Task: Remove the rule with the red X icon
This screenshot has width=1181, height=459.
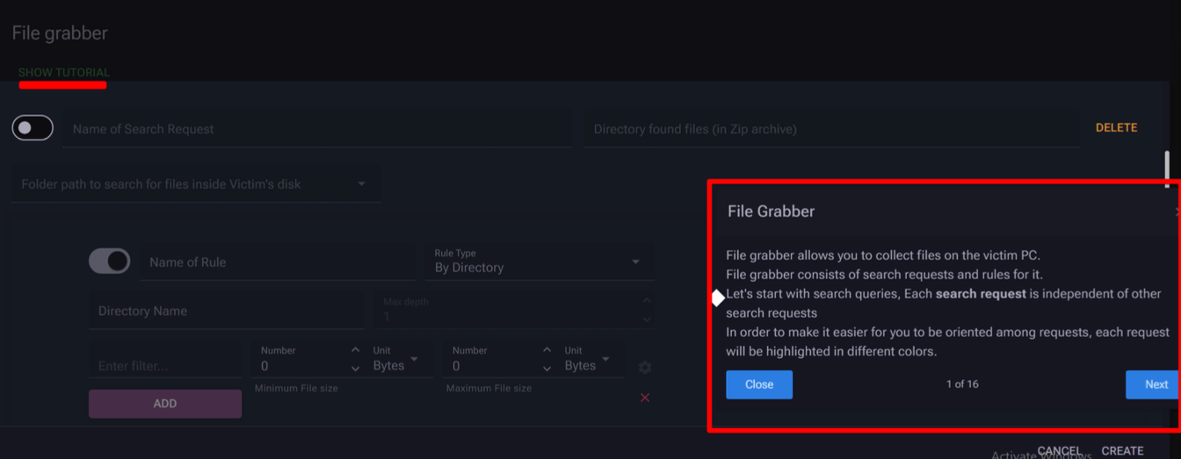Action: point(645,398)
